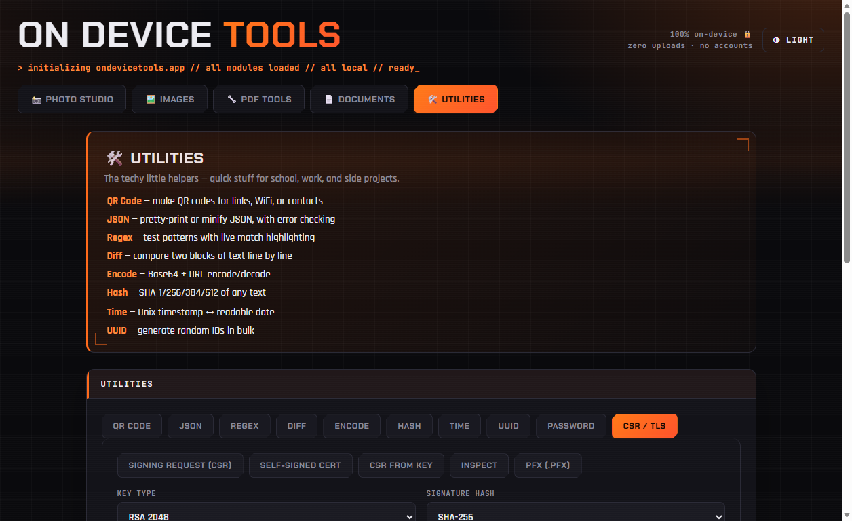Switch to the Inspect sub-tab
Screen dimensions: 852x521
(x=479, y=465)
